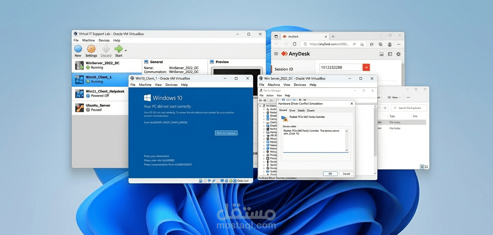493x235 pixels.
Task: Switch to Details tab in driver conflict dialog
Action: [x=301, y=110]
